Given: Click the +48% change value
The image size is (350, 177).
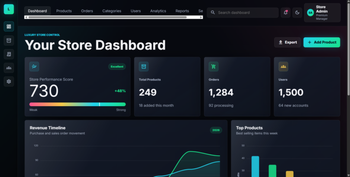Looking at the screenshot, I should click(120, 91).
